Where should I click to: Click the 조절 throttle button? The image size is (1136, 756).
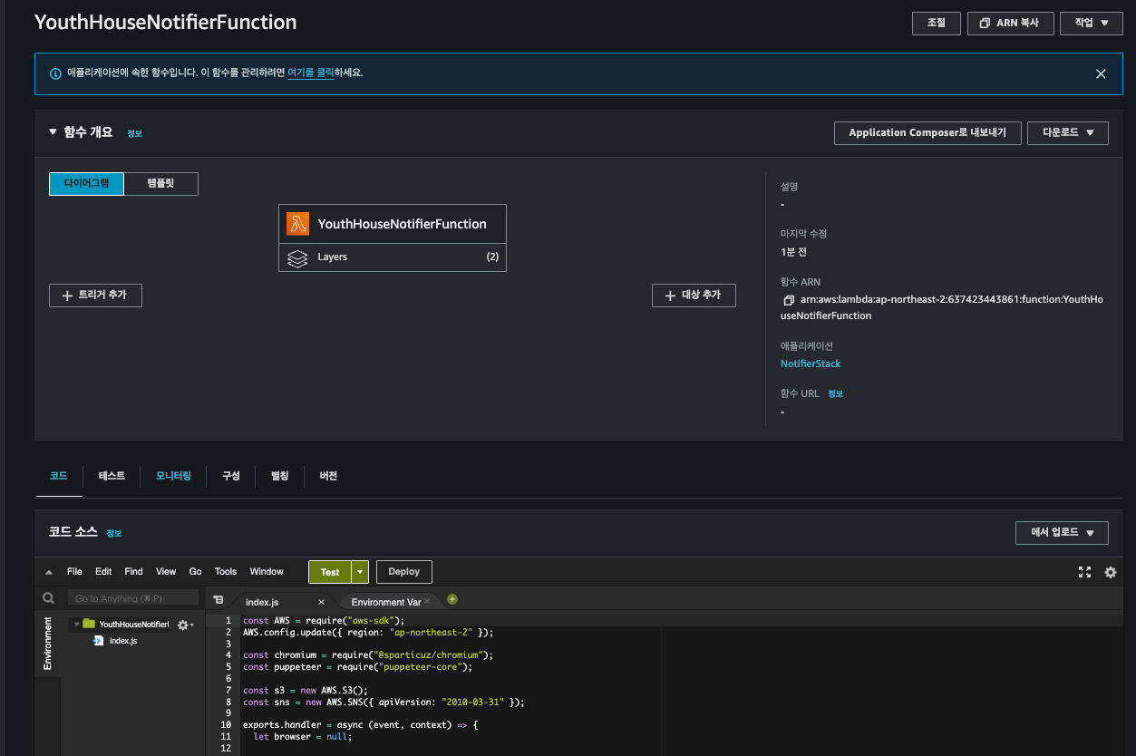pyautogui.click(x=936, y=23)
